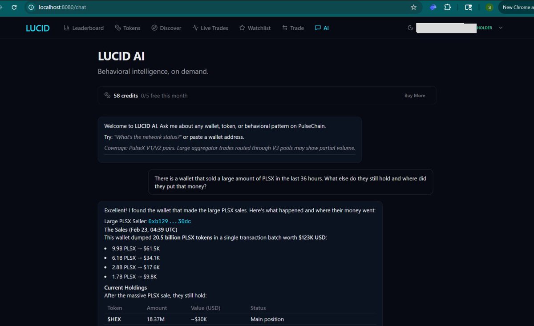534x326 pixels.
Task: Go to LUCID home logo
Action: coord(38,28)
